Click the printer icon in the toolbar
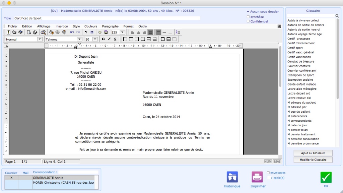Screen dimensions: 343x193 tap(35, 32)
